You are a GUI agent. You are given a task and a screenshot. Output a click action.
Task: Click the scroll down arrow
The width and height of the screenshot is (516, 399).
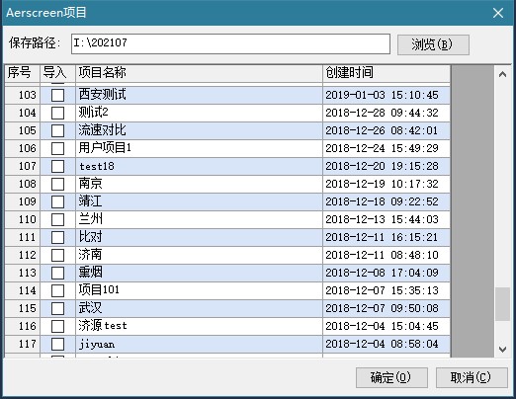click(x=502, y=349)
